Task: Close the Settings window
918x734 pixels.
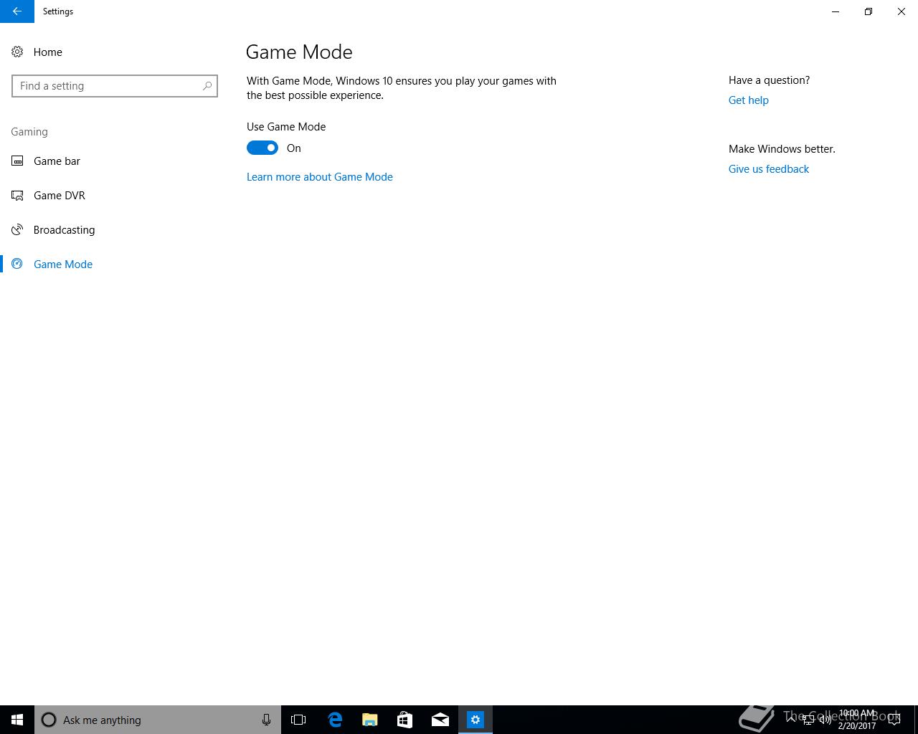Action: coord(902,11)
